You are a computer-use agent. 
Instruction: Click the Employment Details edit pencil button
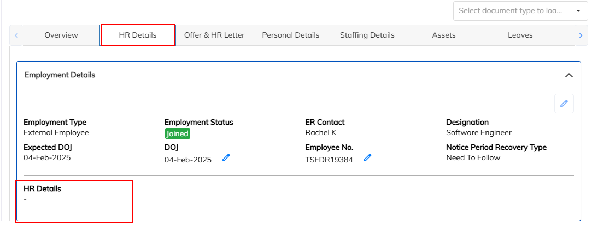[564, 104]
